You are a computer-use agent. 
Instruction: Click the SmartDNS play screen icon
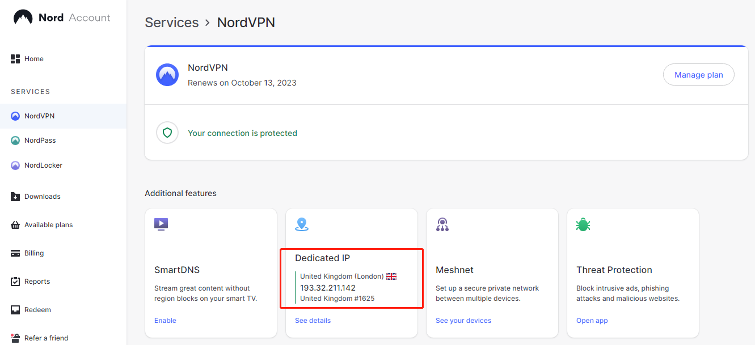point(161,224)
